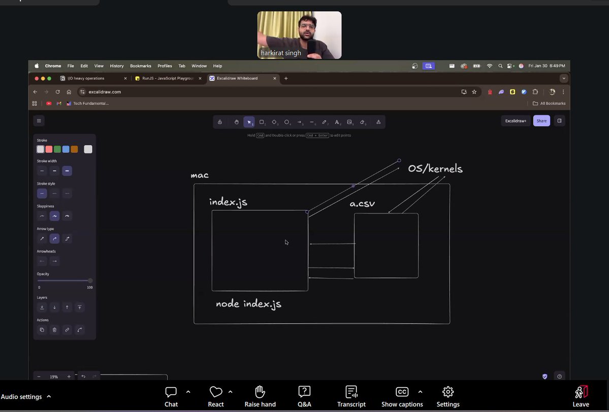This screenshot has width=609, height=412.
Task: Open the Chrome History menu
Action: (x=116, y=66)
